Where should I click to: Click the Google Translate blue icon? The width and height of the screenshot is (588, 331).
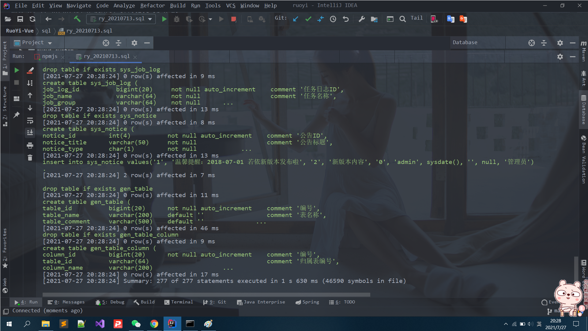pos(450,19)
